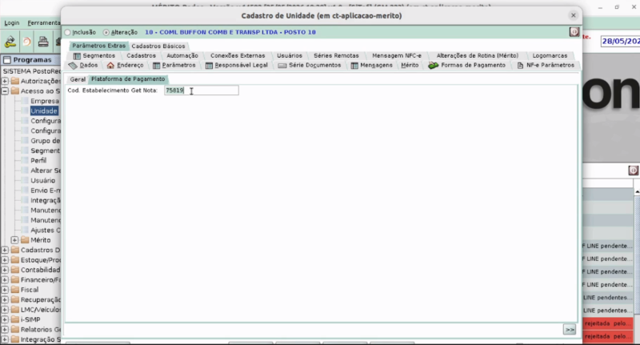
Task: Select Grupo de item in tree
Action: click(45, 141)
